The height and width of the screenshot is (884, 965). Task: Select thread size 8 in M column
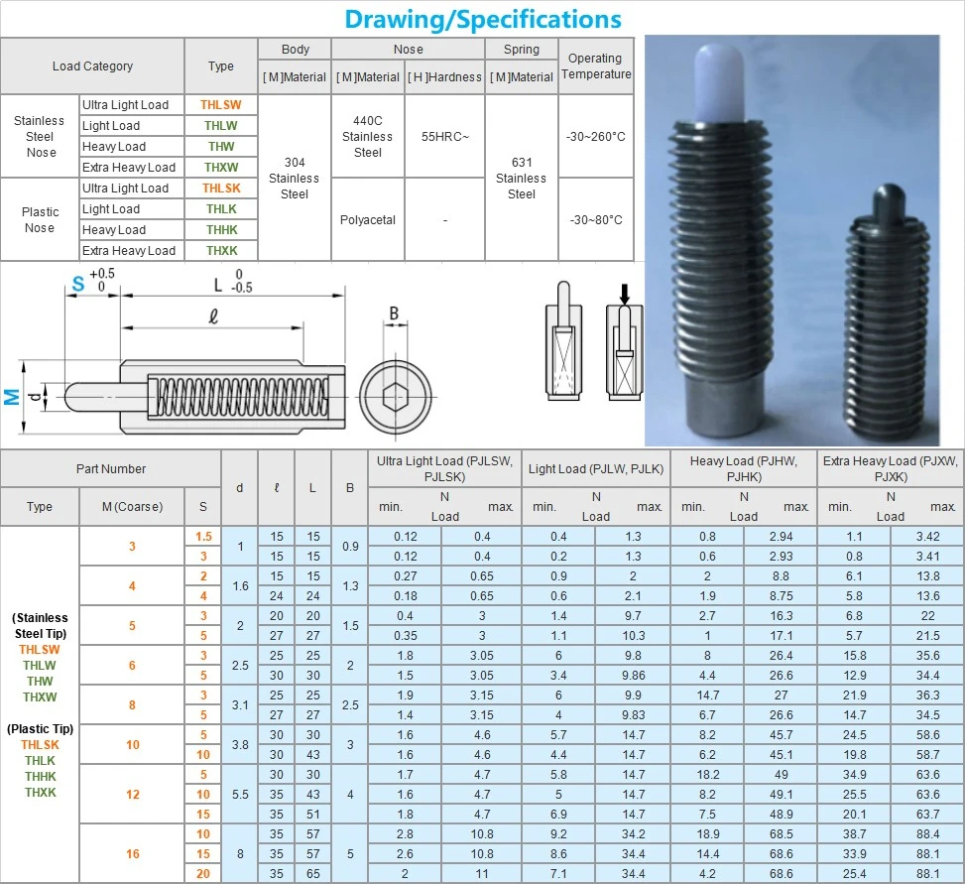click(x=132, y=704)
